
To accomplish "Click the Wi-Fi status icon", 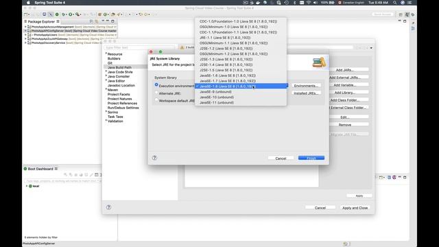I will [x=309, y=3].
